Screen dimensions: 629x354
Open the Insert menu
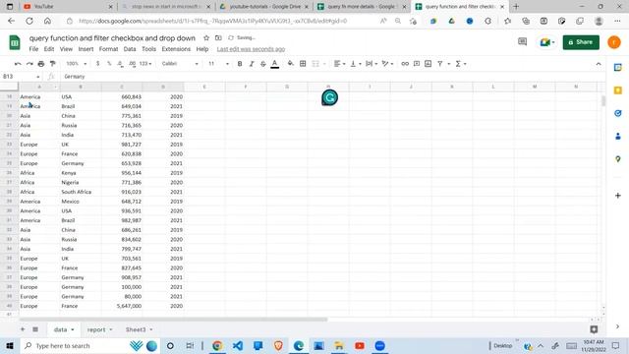tap(86, 49)
